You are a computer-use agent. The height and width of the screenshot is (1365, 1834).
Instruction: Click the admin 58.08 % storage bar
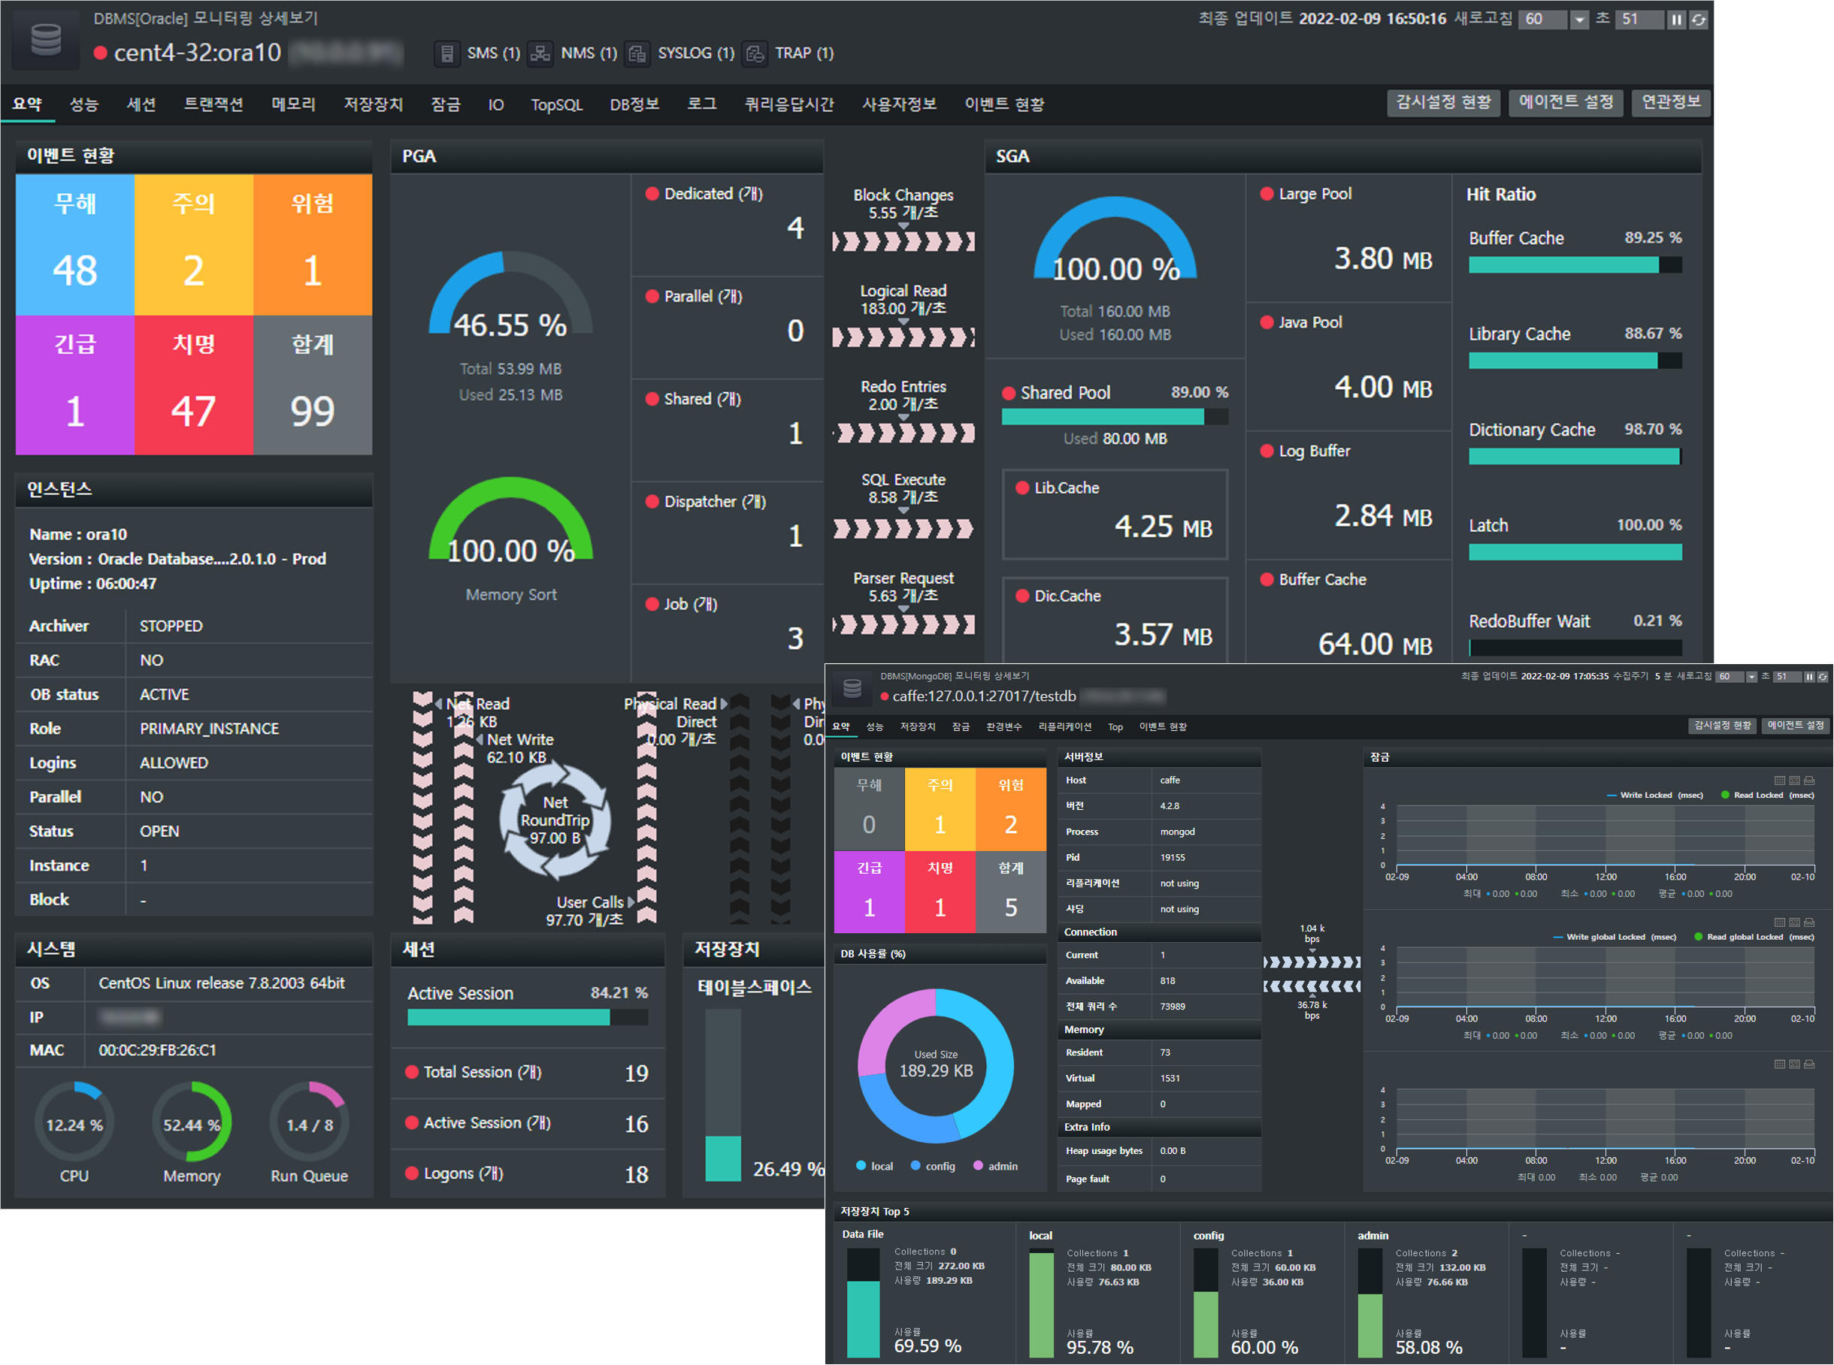click(x=1369, y=1302)
